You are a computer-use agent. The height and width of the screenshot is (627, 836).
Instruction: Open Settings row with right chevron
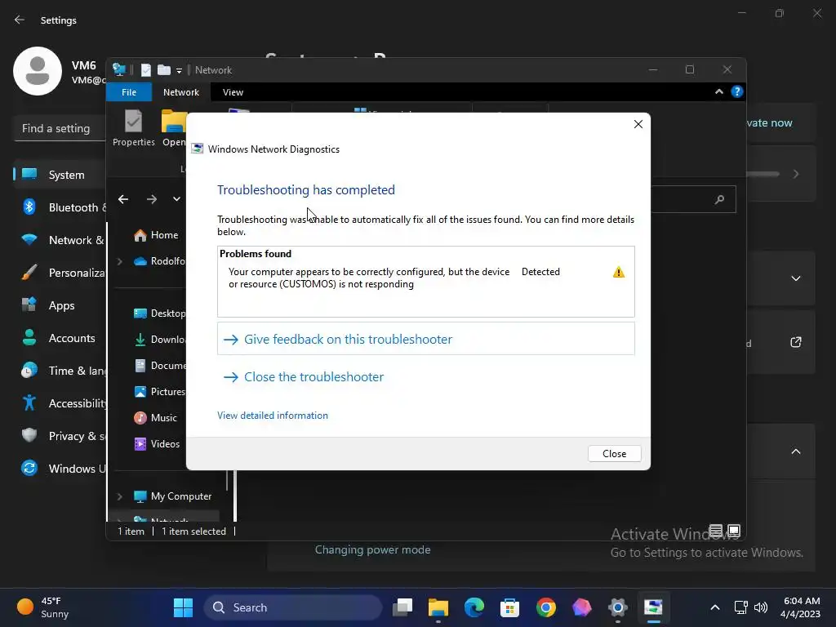796,174
